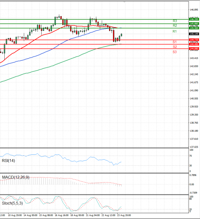The width and height of the screenshot is (200, 219).
Task: Click the 15 Aug 08:00 time label
Action: pos(46,215)
